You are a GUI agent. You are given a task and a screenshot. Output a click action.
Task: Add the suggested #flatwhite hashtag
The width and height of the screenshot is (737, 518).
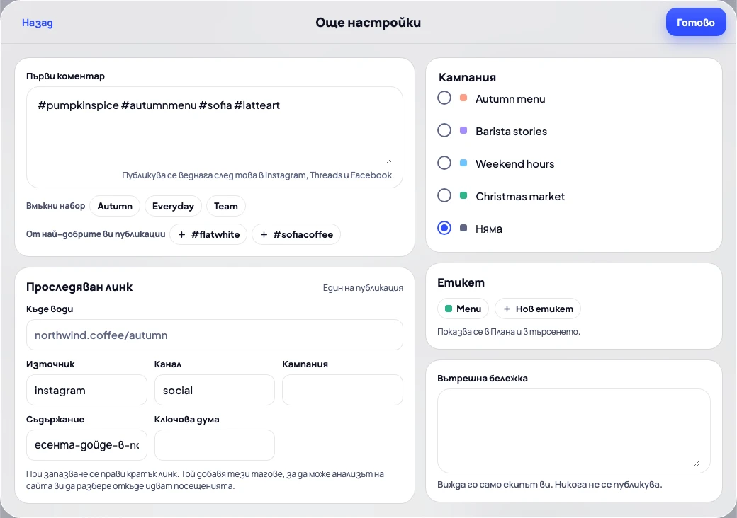[x=208, y=234]
